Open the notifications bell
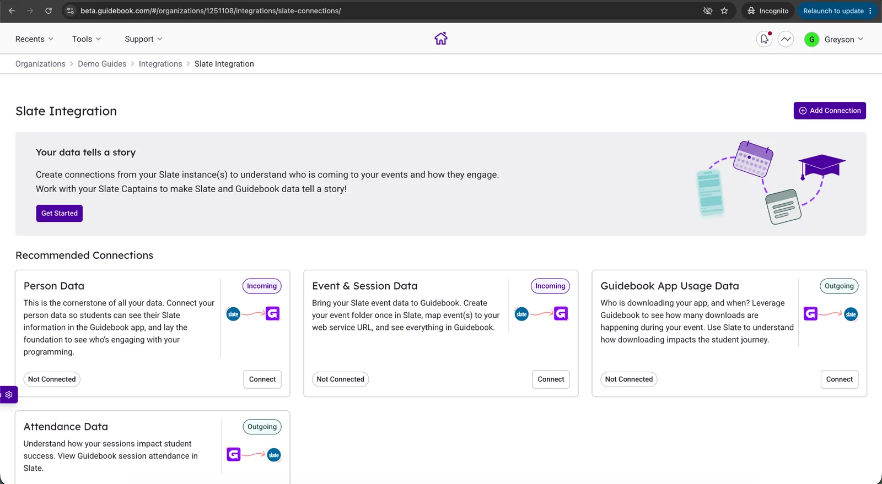Screen dimensions: 882x484 click(764, 39)
